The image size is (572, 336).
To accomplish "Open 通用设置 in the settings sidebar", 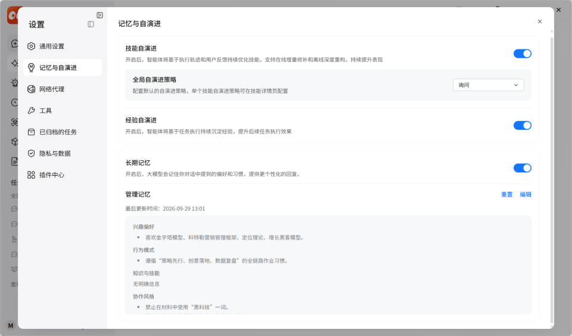I will click(63, 46).
